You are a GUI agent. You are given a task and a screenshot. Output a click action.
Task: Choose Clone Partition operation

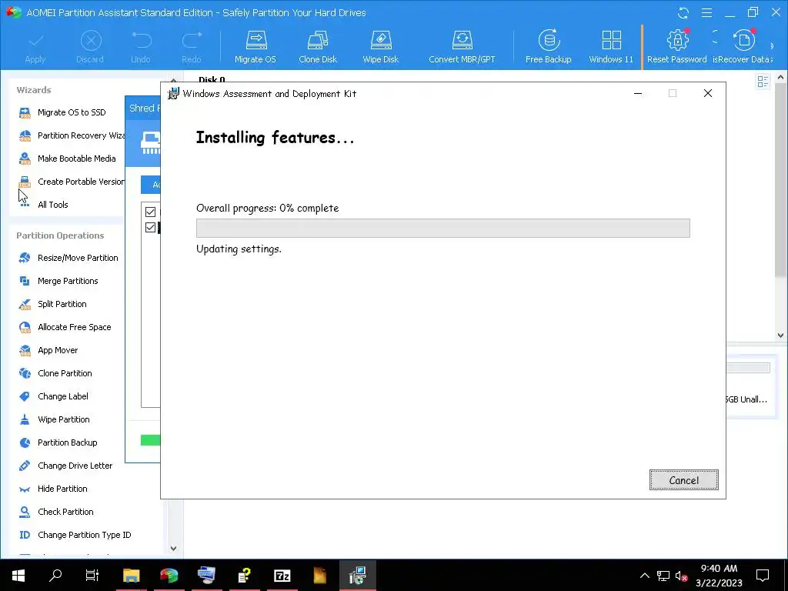pos(55,373)
